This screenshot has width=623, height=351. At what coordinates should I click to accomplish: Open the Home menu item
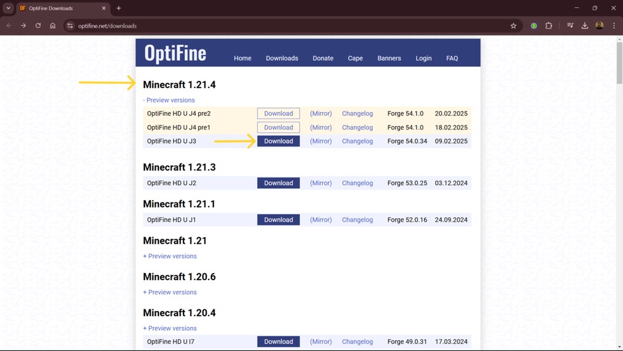[242, 58]
